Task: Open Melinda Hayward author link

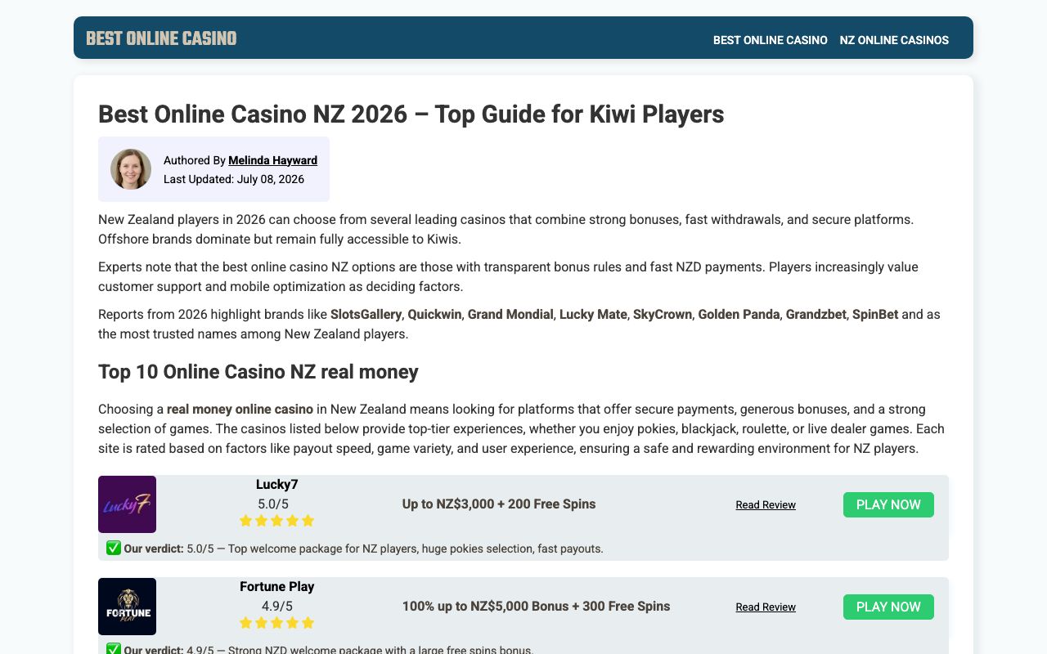Action: click(x=272, y=160)
